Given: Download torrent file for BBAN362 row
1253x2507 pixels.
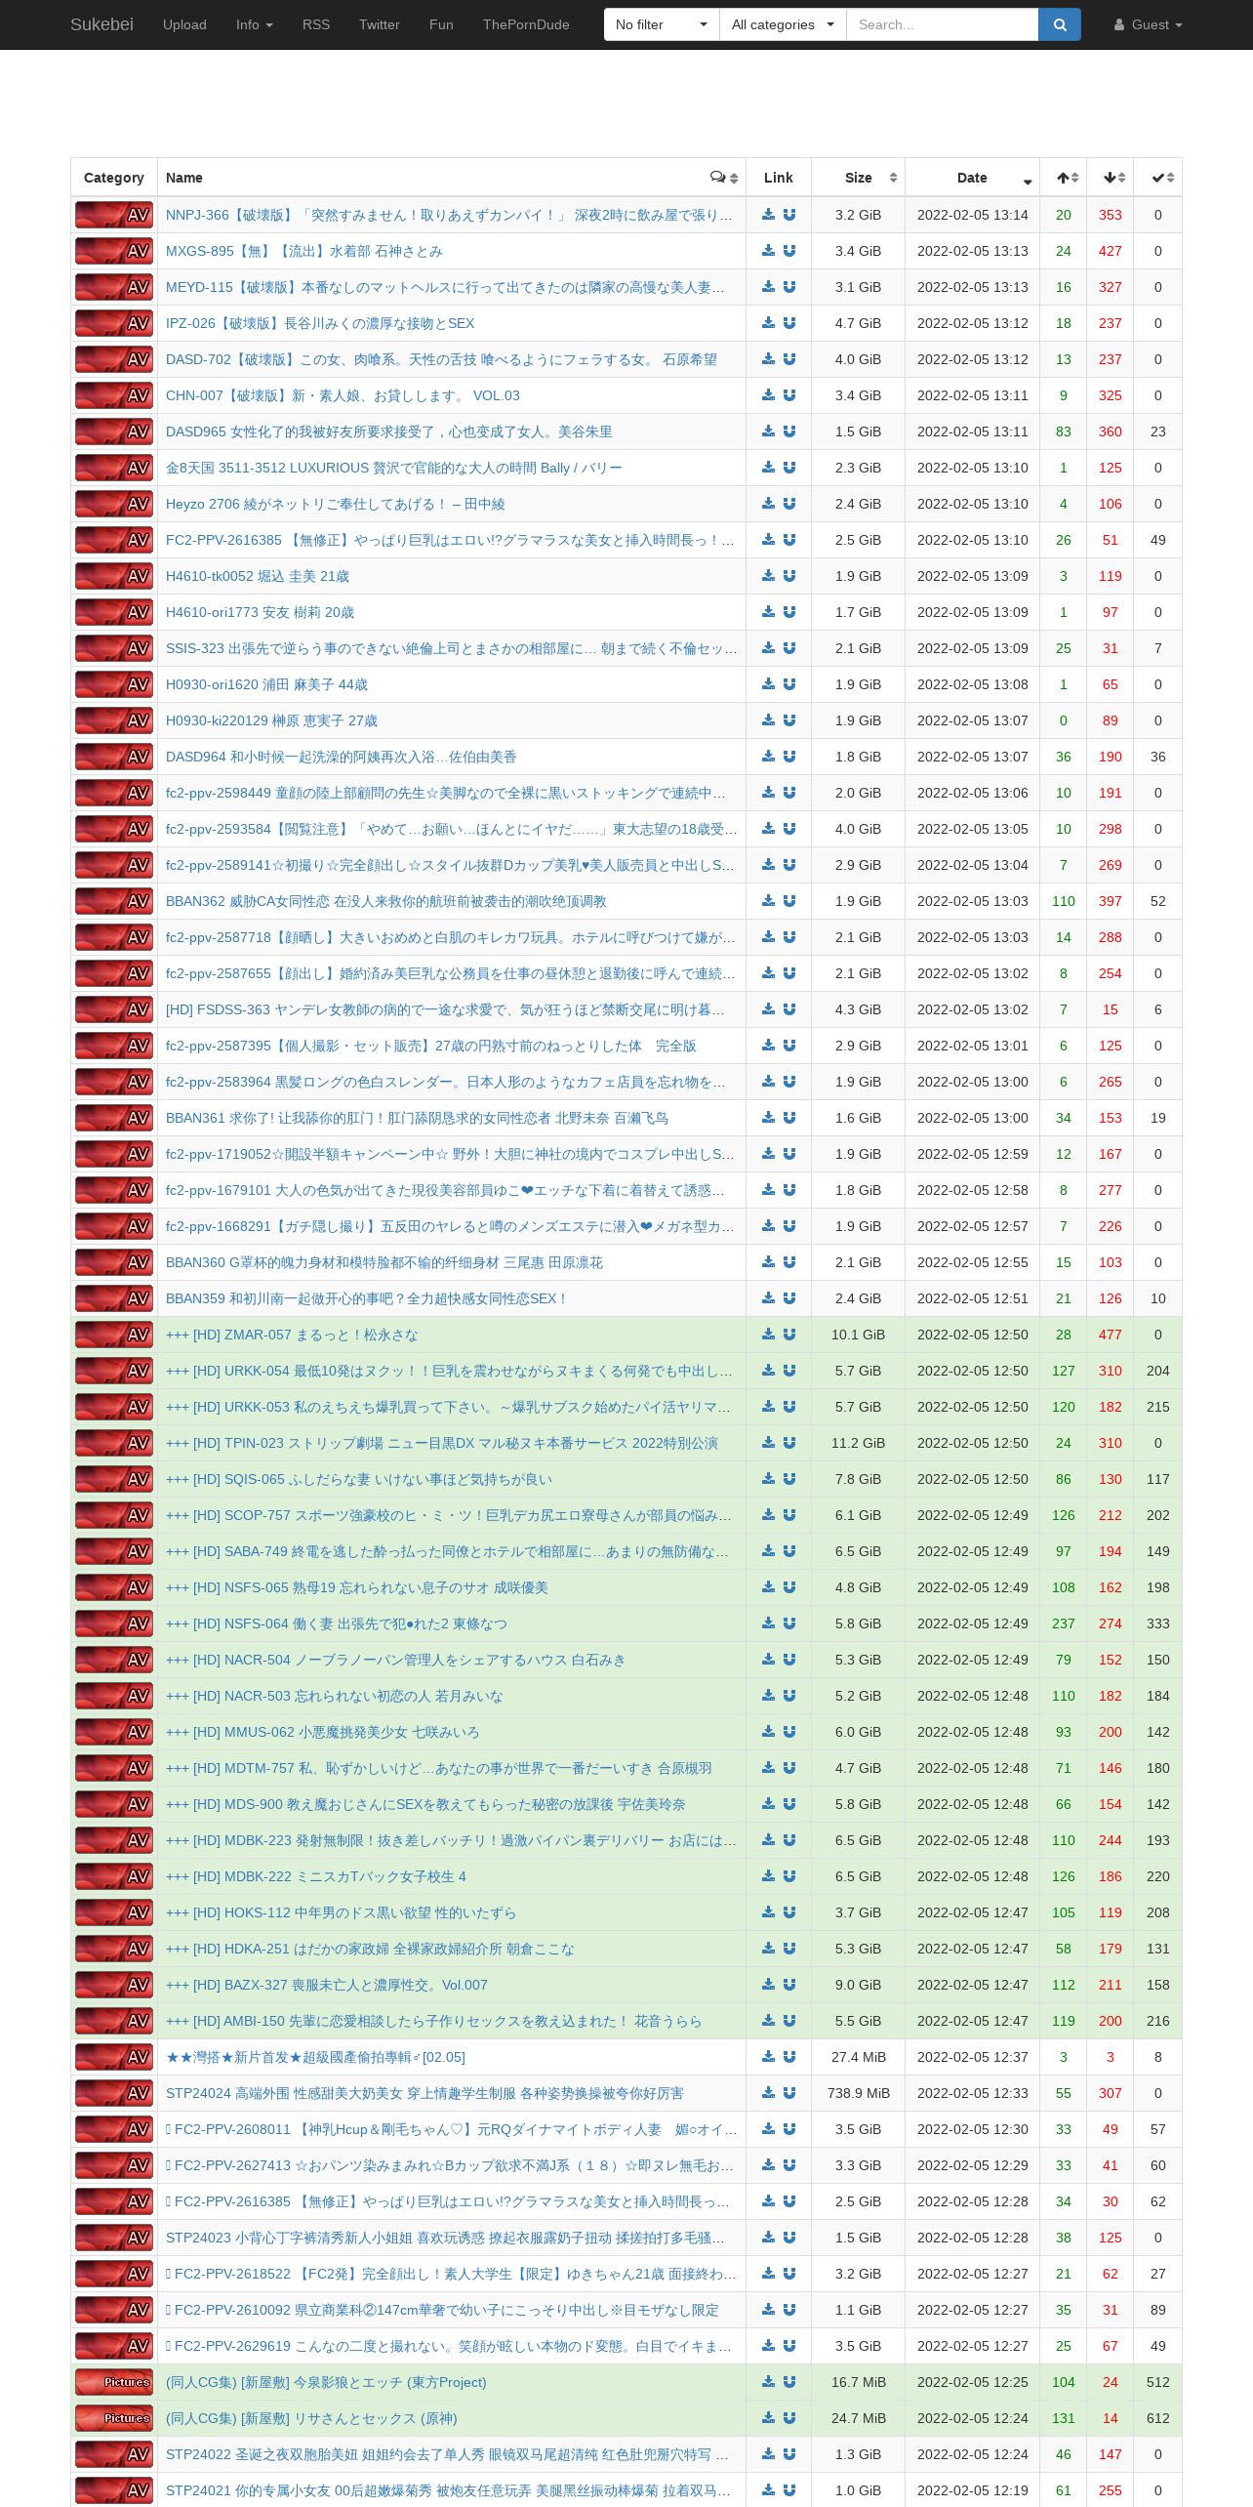Looking at the screenshot, I should click(x=769, y=901).
